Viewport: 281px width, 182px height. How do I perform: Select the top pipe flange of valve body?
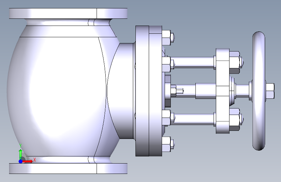point(68,13)
